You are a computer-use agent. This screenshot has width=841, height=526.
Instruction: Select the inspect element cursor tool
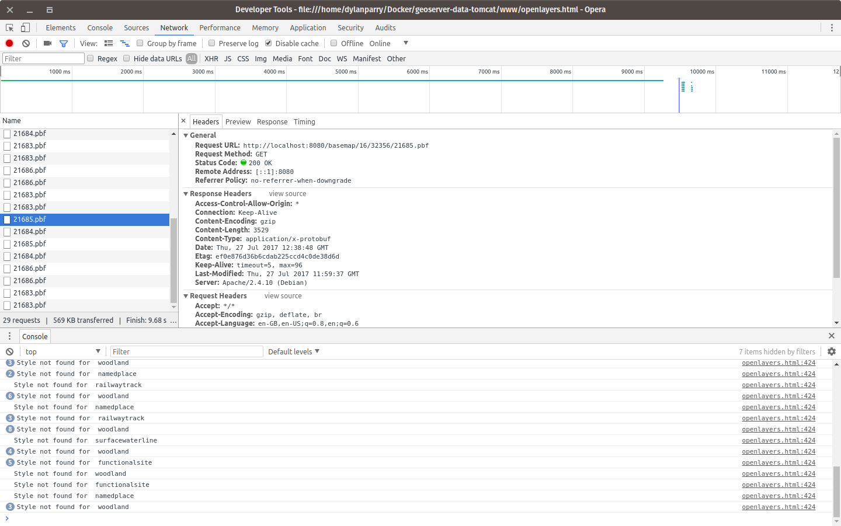pos(9,27)
